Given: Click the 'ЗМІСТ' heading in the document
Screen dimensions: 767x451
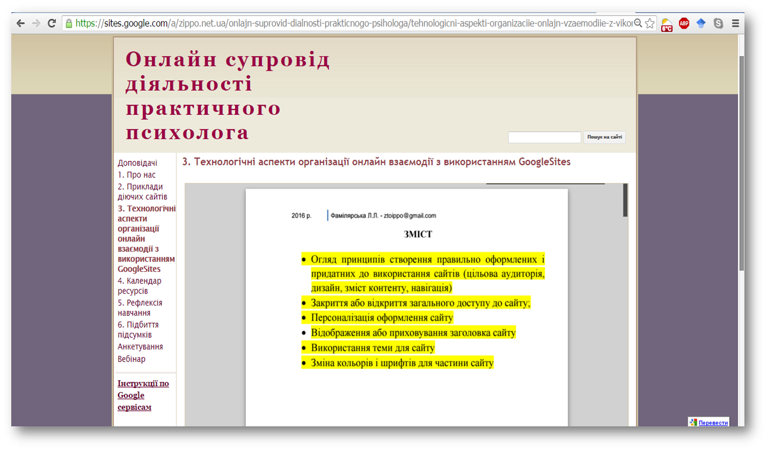Looking at the screenshot, I should coord(418,234).
